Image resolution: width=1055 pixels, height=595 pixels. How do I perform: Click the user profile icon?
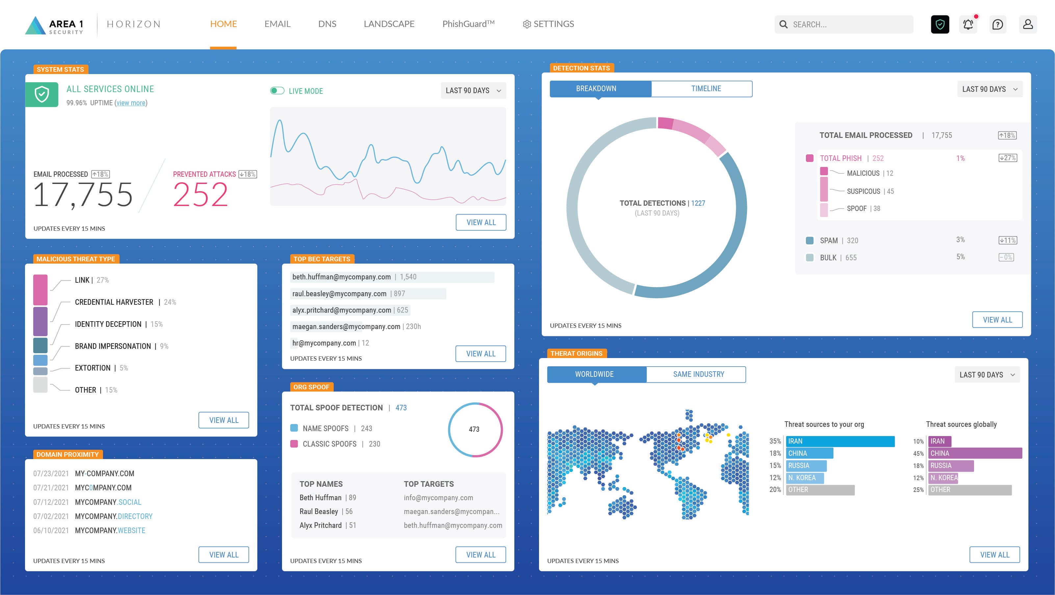[1028, 25]
